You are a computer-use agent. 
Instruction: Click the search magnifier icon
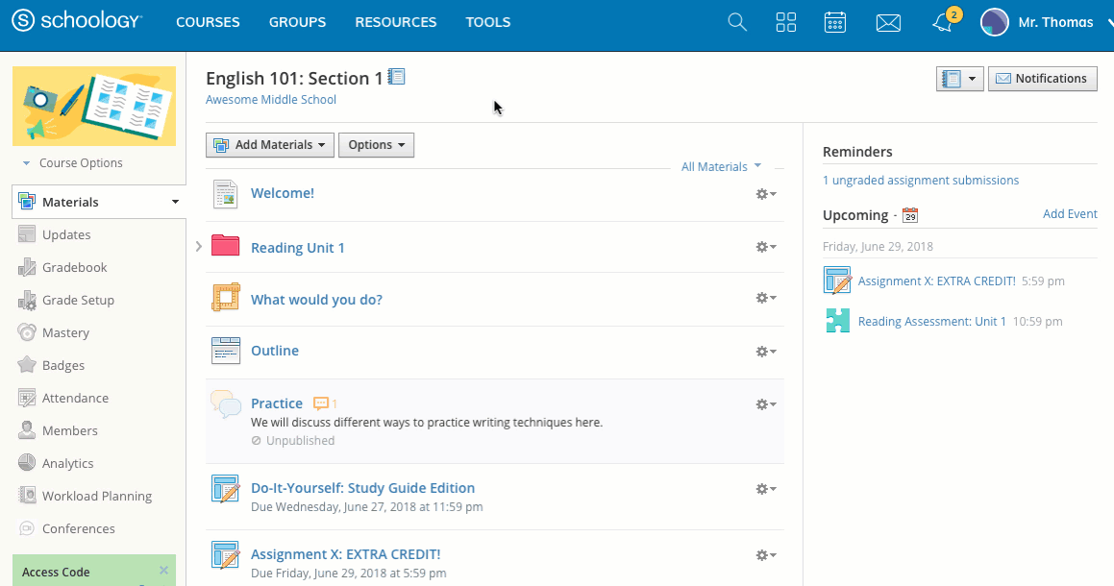click(x=737, y=22)
